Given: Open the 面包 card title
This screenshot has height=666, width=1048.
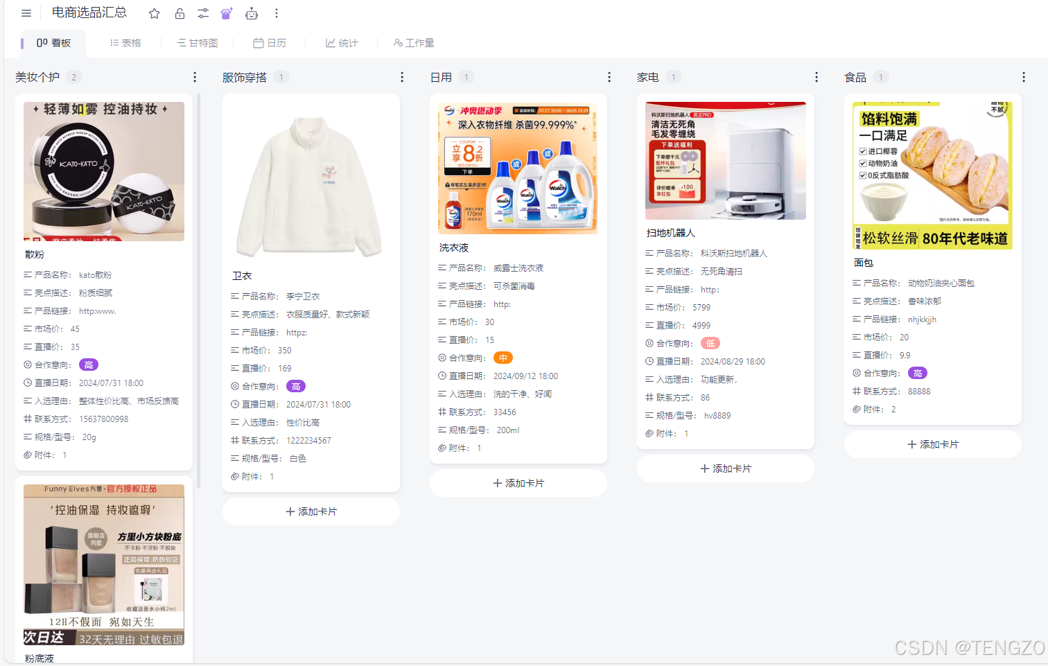Looking at the screenshot, I should 864,263.
